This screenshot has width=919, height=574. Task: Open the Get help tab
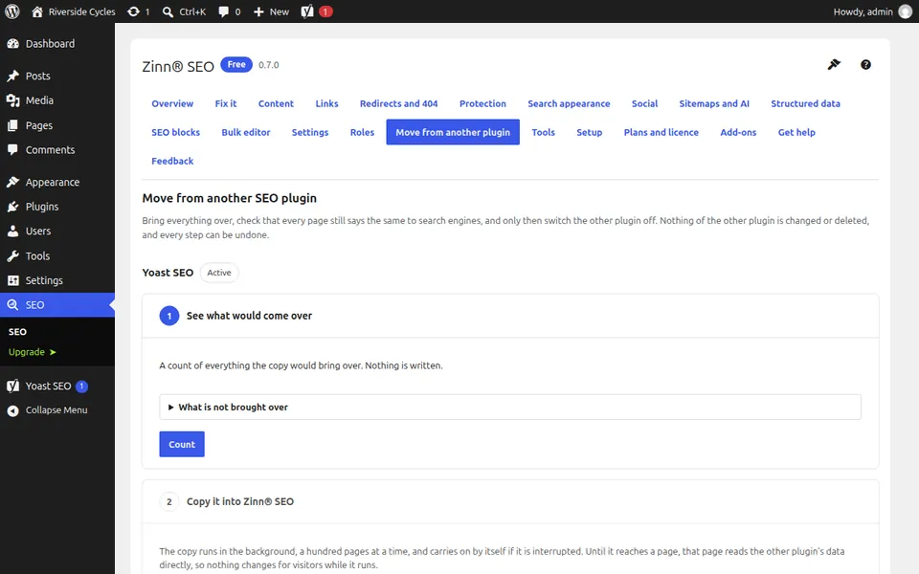coord(796,132)
